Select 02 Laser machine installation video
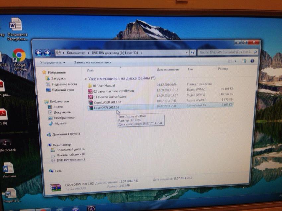282x211 pixels. [x=113, y=91]
